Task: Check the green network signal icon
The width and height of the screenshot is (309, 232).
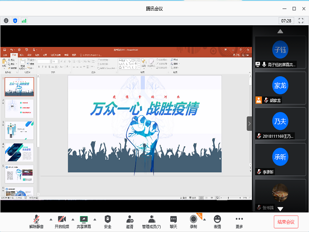Action: [24, 21]
